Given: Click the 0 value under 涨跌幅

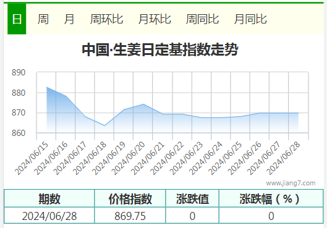Looking at the screenshot, I should [x=271, y=216].
